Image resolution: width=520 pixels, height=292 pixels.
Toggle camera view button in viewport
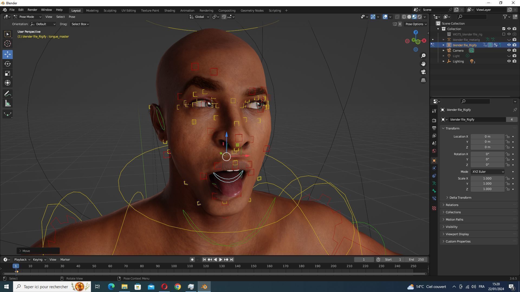point(423,72)
